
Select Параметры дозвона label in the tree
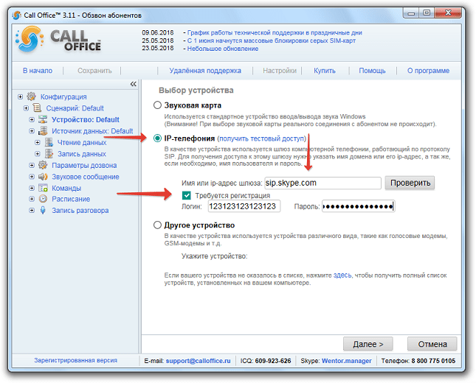[x=84, y=165]
